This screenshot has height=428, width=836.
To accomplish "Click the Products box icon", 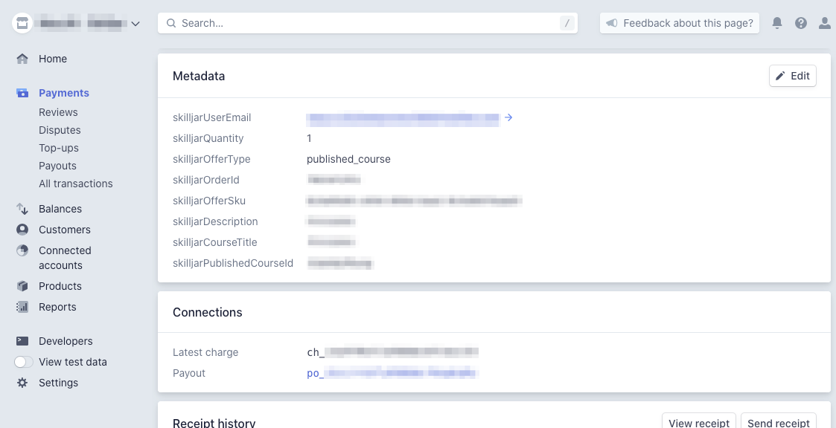I will point(22,286).
